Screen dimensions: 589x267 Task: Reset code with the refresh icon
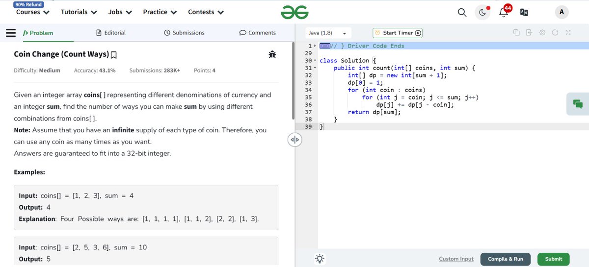click(555, 33)
